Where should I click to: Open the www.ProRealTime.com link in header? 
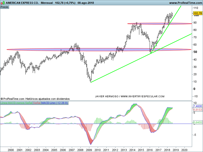[185, 3]
